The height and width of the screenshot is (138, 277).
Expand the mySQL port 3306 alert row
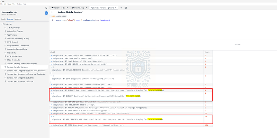pyautogui.click(x=51, y=84)
